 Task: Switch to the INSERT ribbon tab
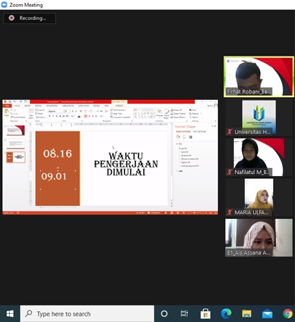click(28, 106)
